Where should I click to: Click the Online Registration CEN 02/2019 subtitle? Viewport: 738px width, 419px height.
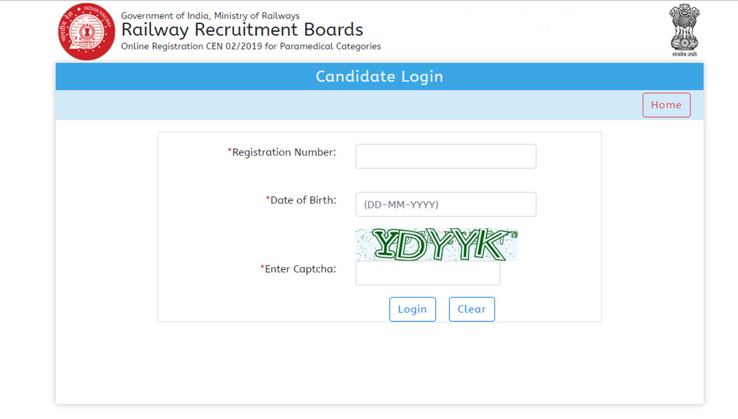[251, 46]
